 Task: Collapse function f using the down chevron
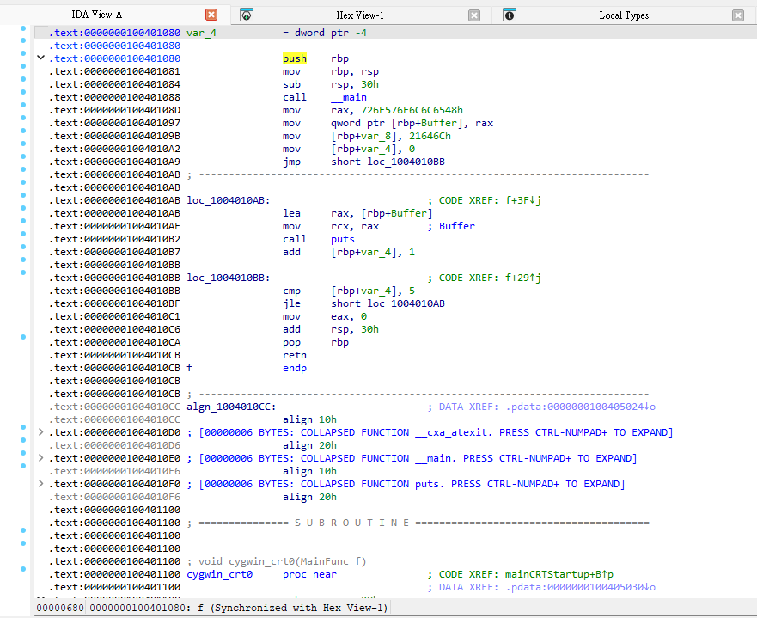pos(40,58)
